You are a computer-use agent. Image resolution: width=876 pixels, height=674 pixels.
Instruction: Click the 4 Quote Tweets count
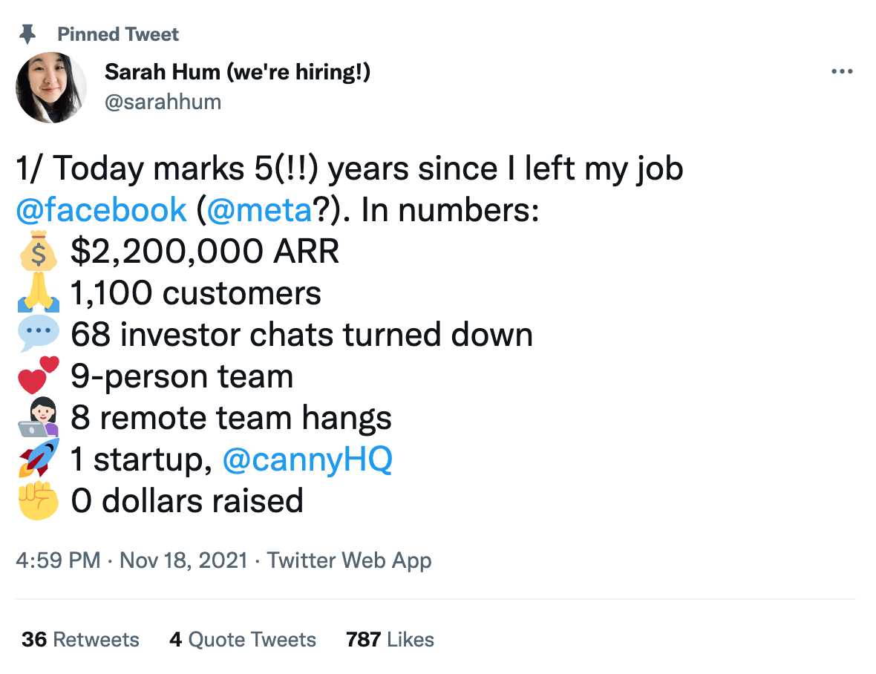(x=243, y=639)
